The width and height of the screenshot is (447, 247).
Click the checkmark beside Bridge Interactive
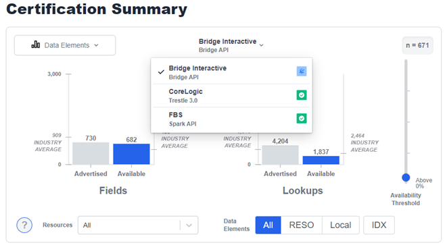pyautogui.click(x=161, y=72)
